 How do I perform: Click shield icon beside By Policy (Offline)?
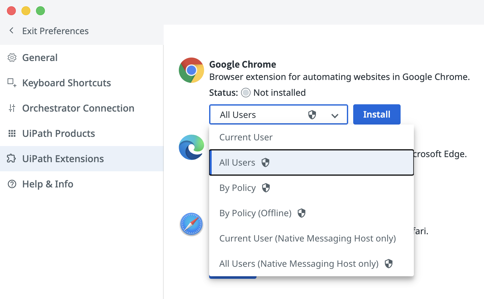point(302,213)
